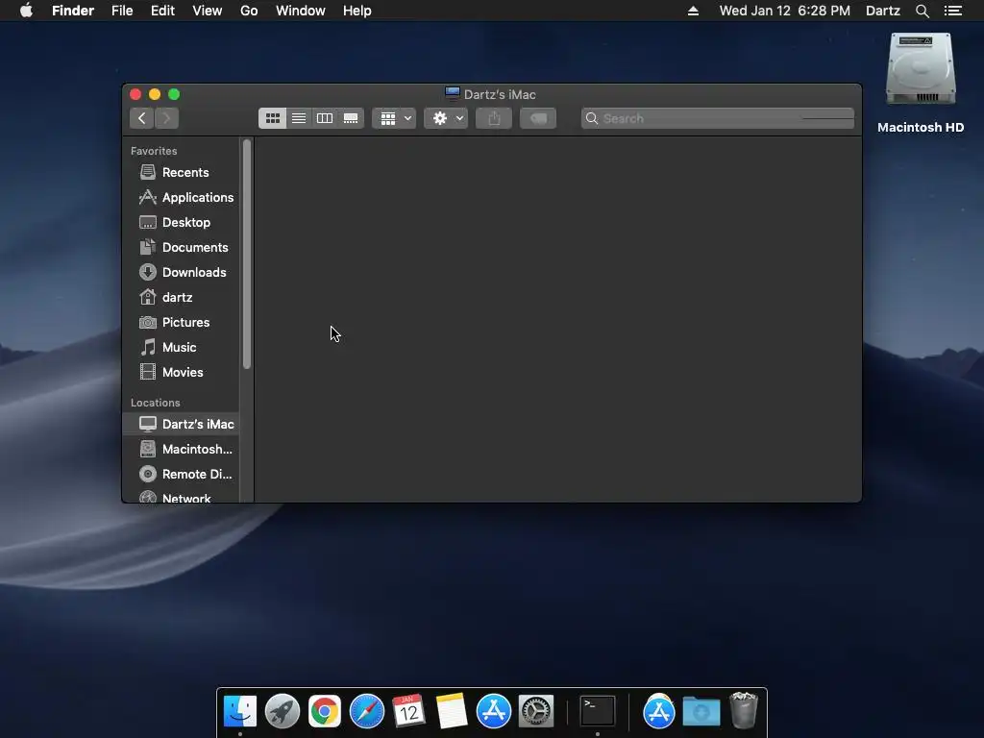Viewport: 984px width, 738px height.
Task: Open Downloads in the sidebar
Action: [183, 272]
